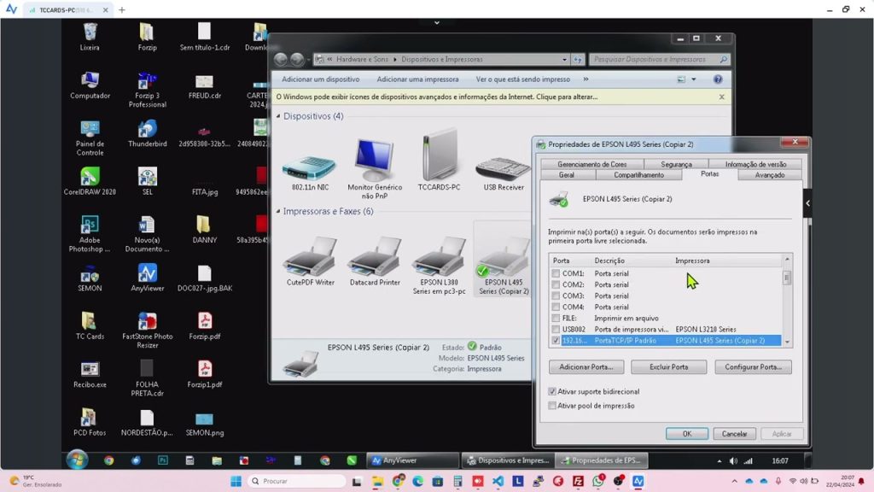
Task: Open the Avançado tab
Action: click(x=769, y=175)
